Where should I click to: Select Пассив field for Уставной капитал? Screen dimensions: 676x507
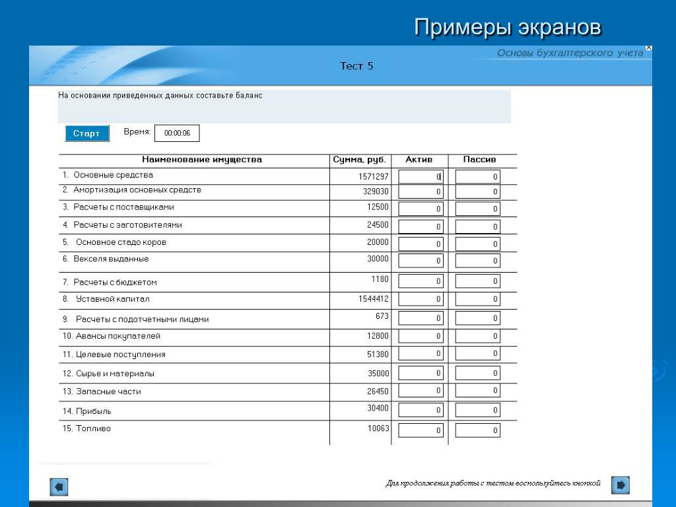478,299
